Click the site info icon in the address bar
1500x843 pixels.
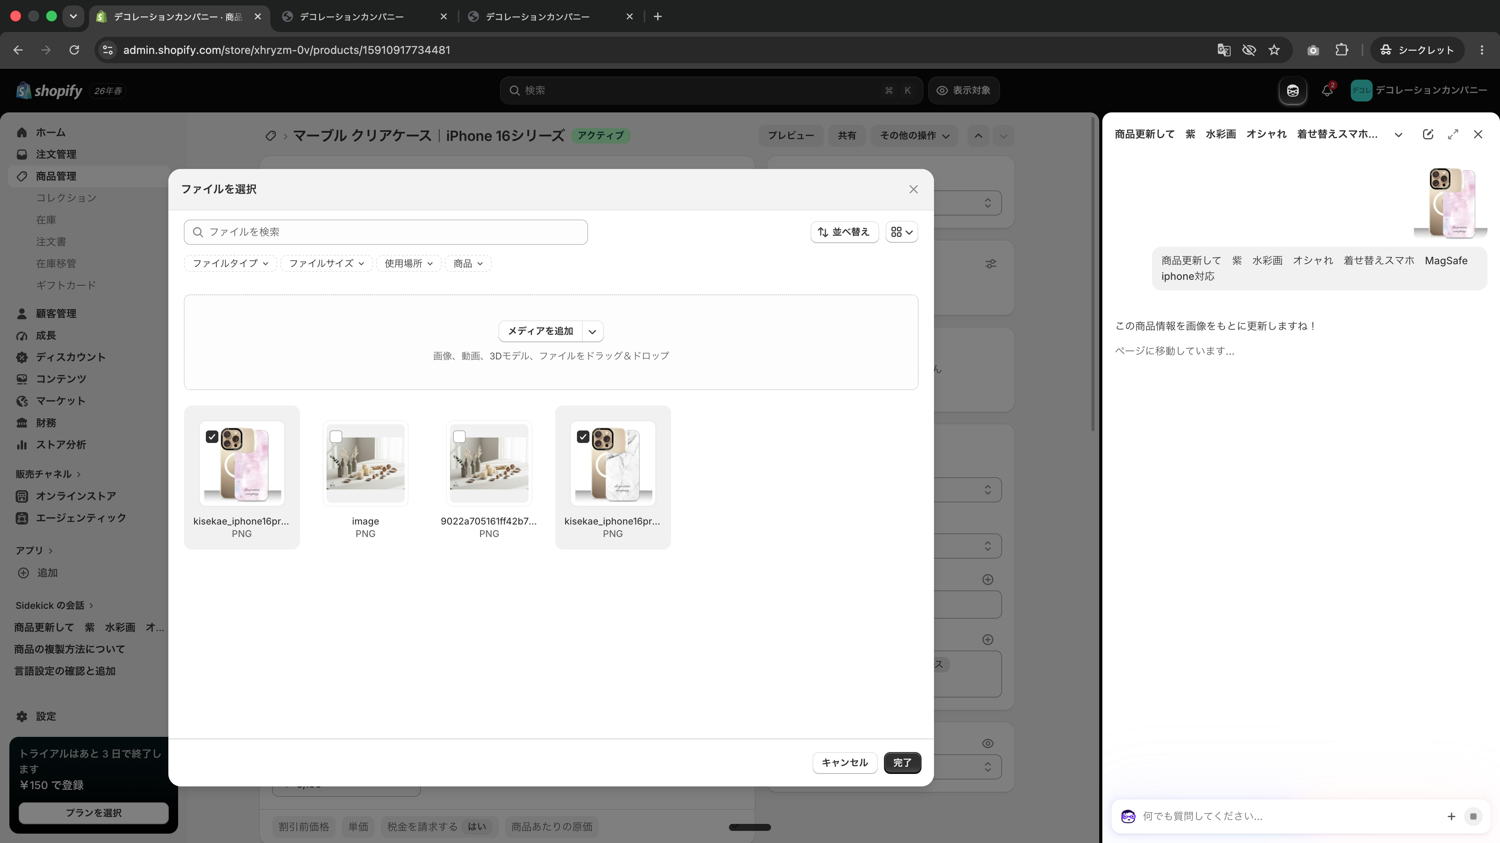coord(108,50)
